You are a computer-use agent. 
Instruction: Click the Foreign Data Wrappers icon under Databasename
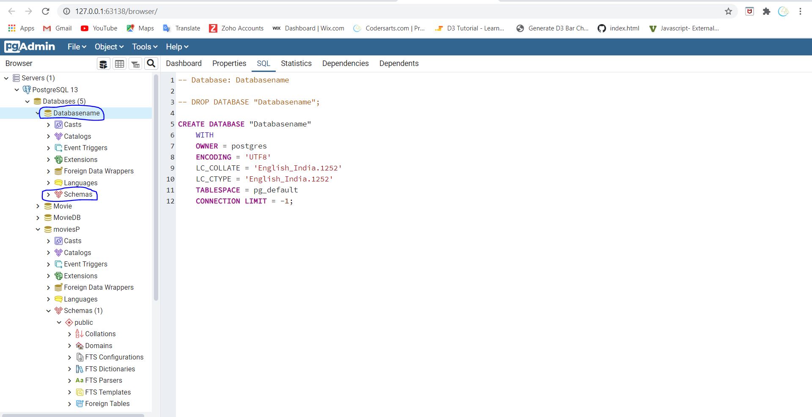(59, 171)
